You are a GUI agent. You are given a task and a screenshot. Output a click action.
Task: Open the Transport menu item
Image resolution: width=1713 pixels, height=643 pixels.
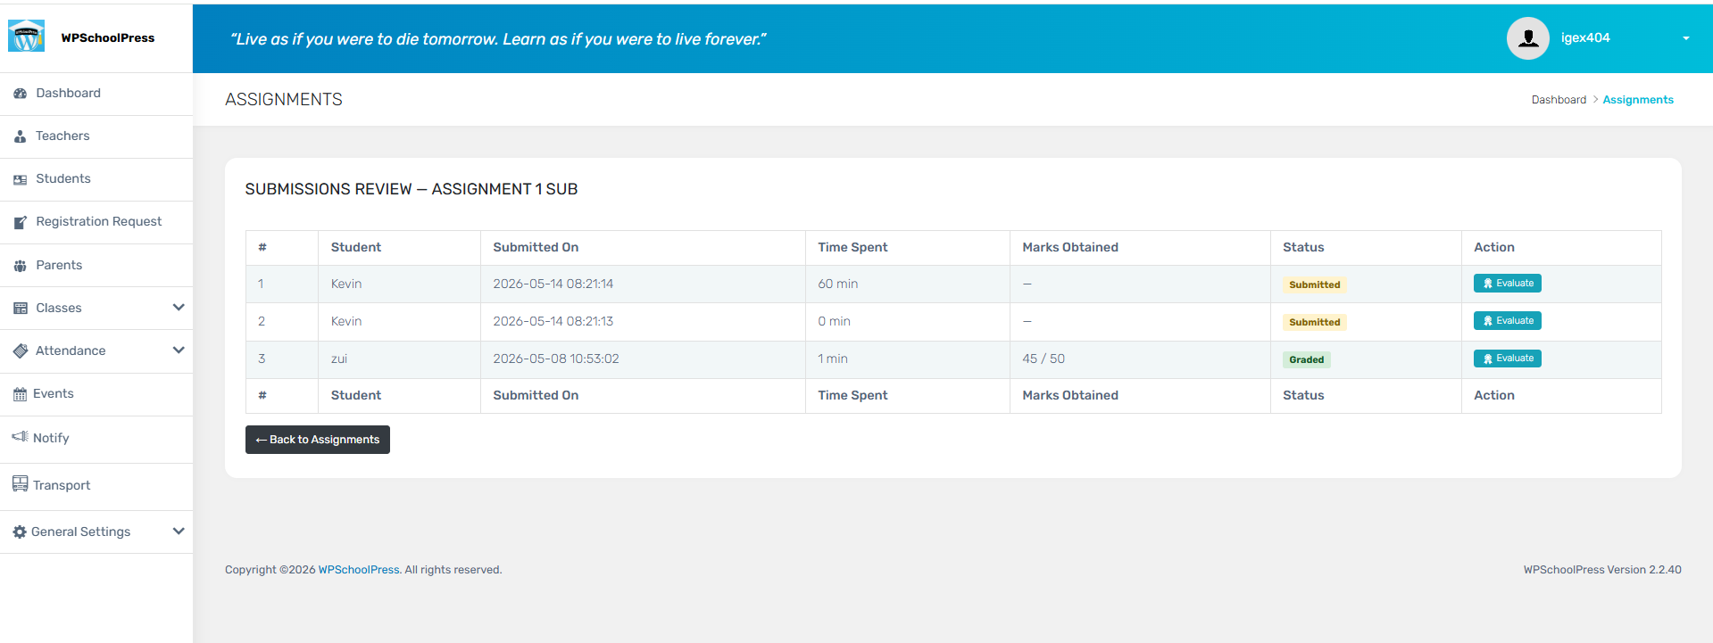(x=96, y=486)
